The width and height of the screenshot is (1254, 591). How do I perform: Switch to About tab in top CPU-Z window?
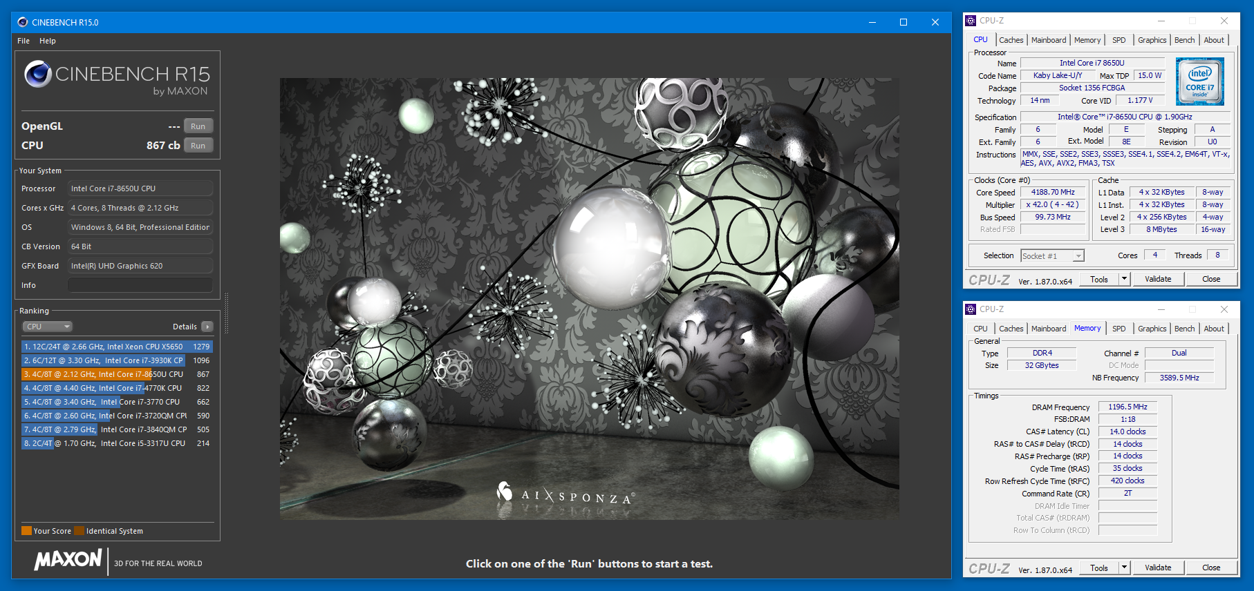(x=1214, y=40)
